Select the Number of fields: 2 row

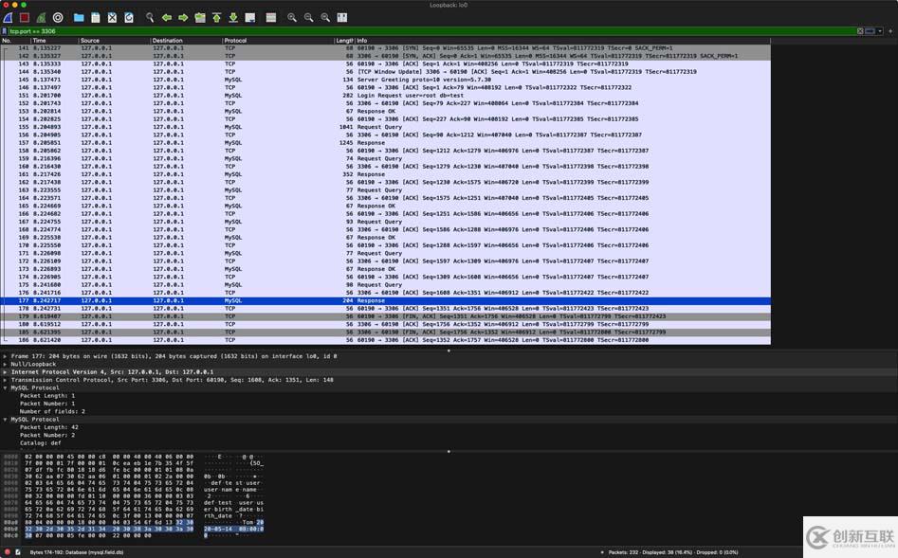coord(449,411)
